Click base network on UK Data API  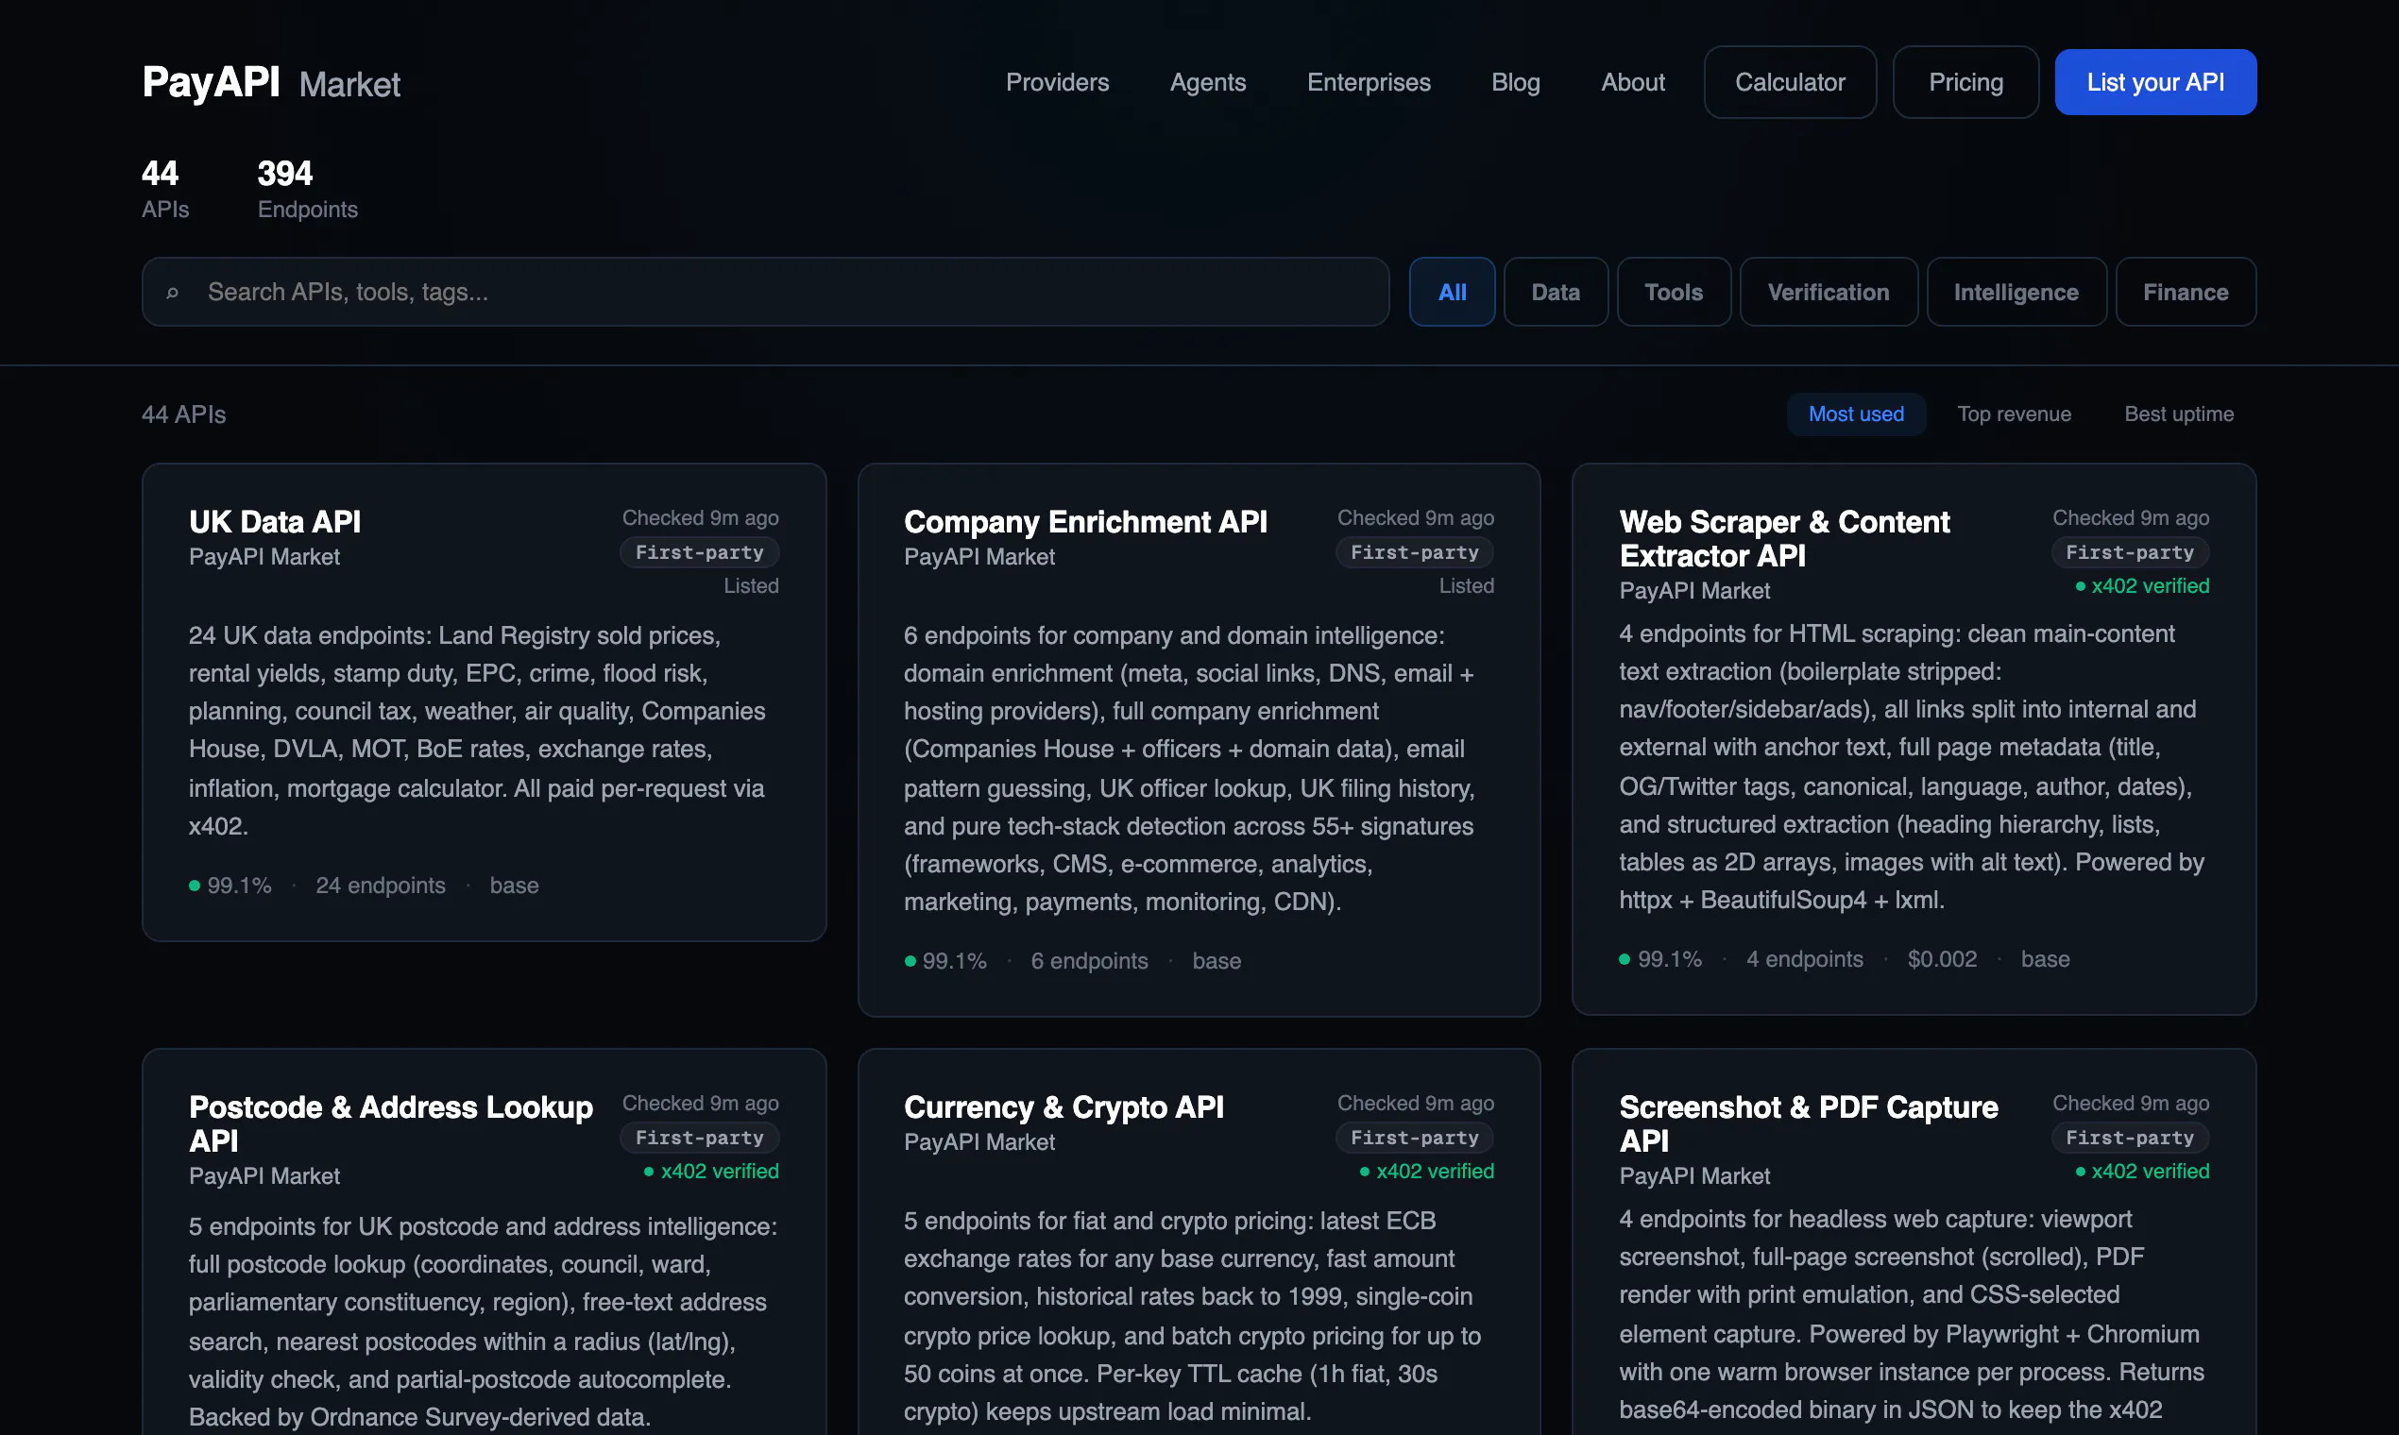click(x=514, y=886)
